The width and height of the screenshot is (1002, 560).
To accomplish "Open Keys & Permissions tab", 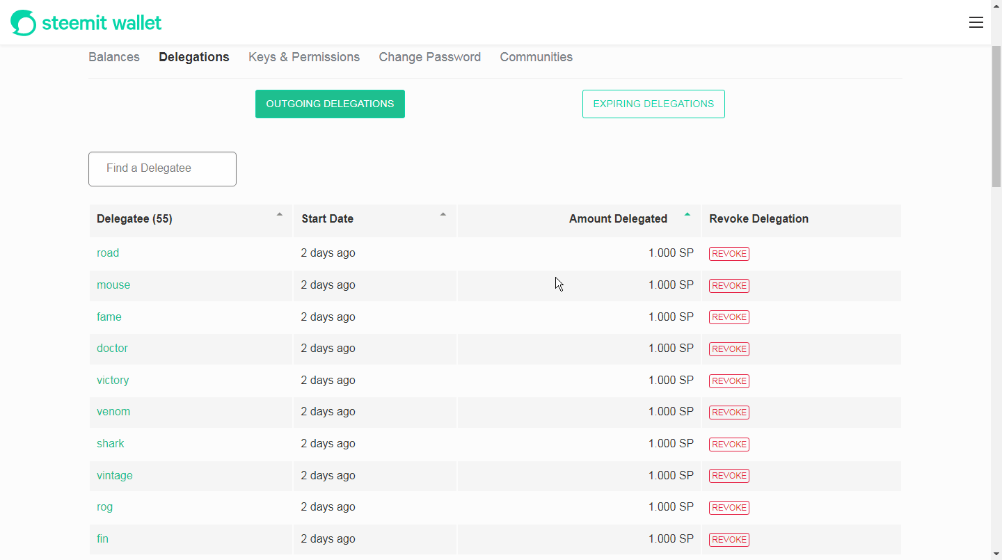I will (x=304, y=57).
